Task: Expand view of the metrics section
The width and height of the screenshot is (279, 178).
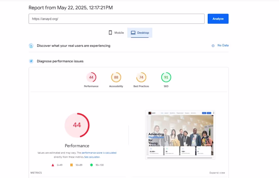Action: point(217,173)
